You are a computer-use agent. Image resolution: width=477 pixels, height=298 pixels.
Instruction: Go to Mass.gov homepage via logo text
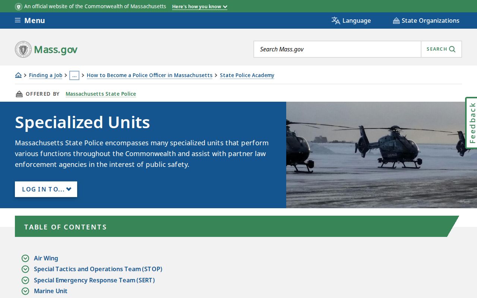(x=56, y=49)
